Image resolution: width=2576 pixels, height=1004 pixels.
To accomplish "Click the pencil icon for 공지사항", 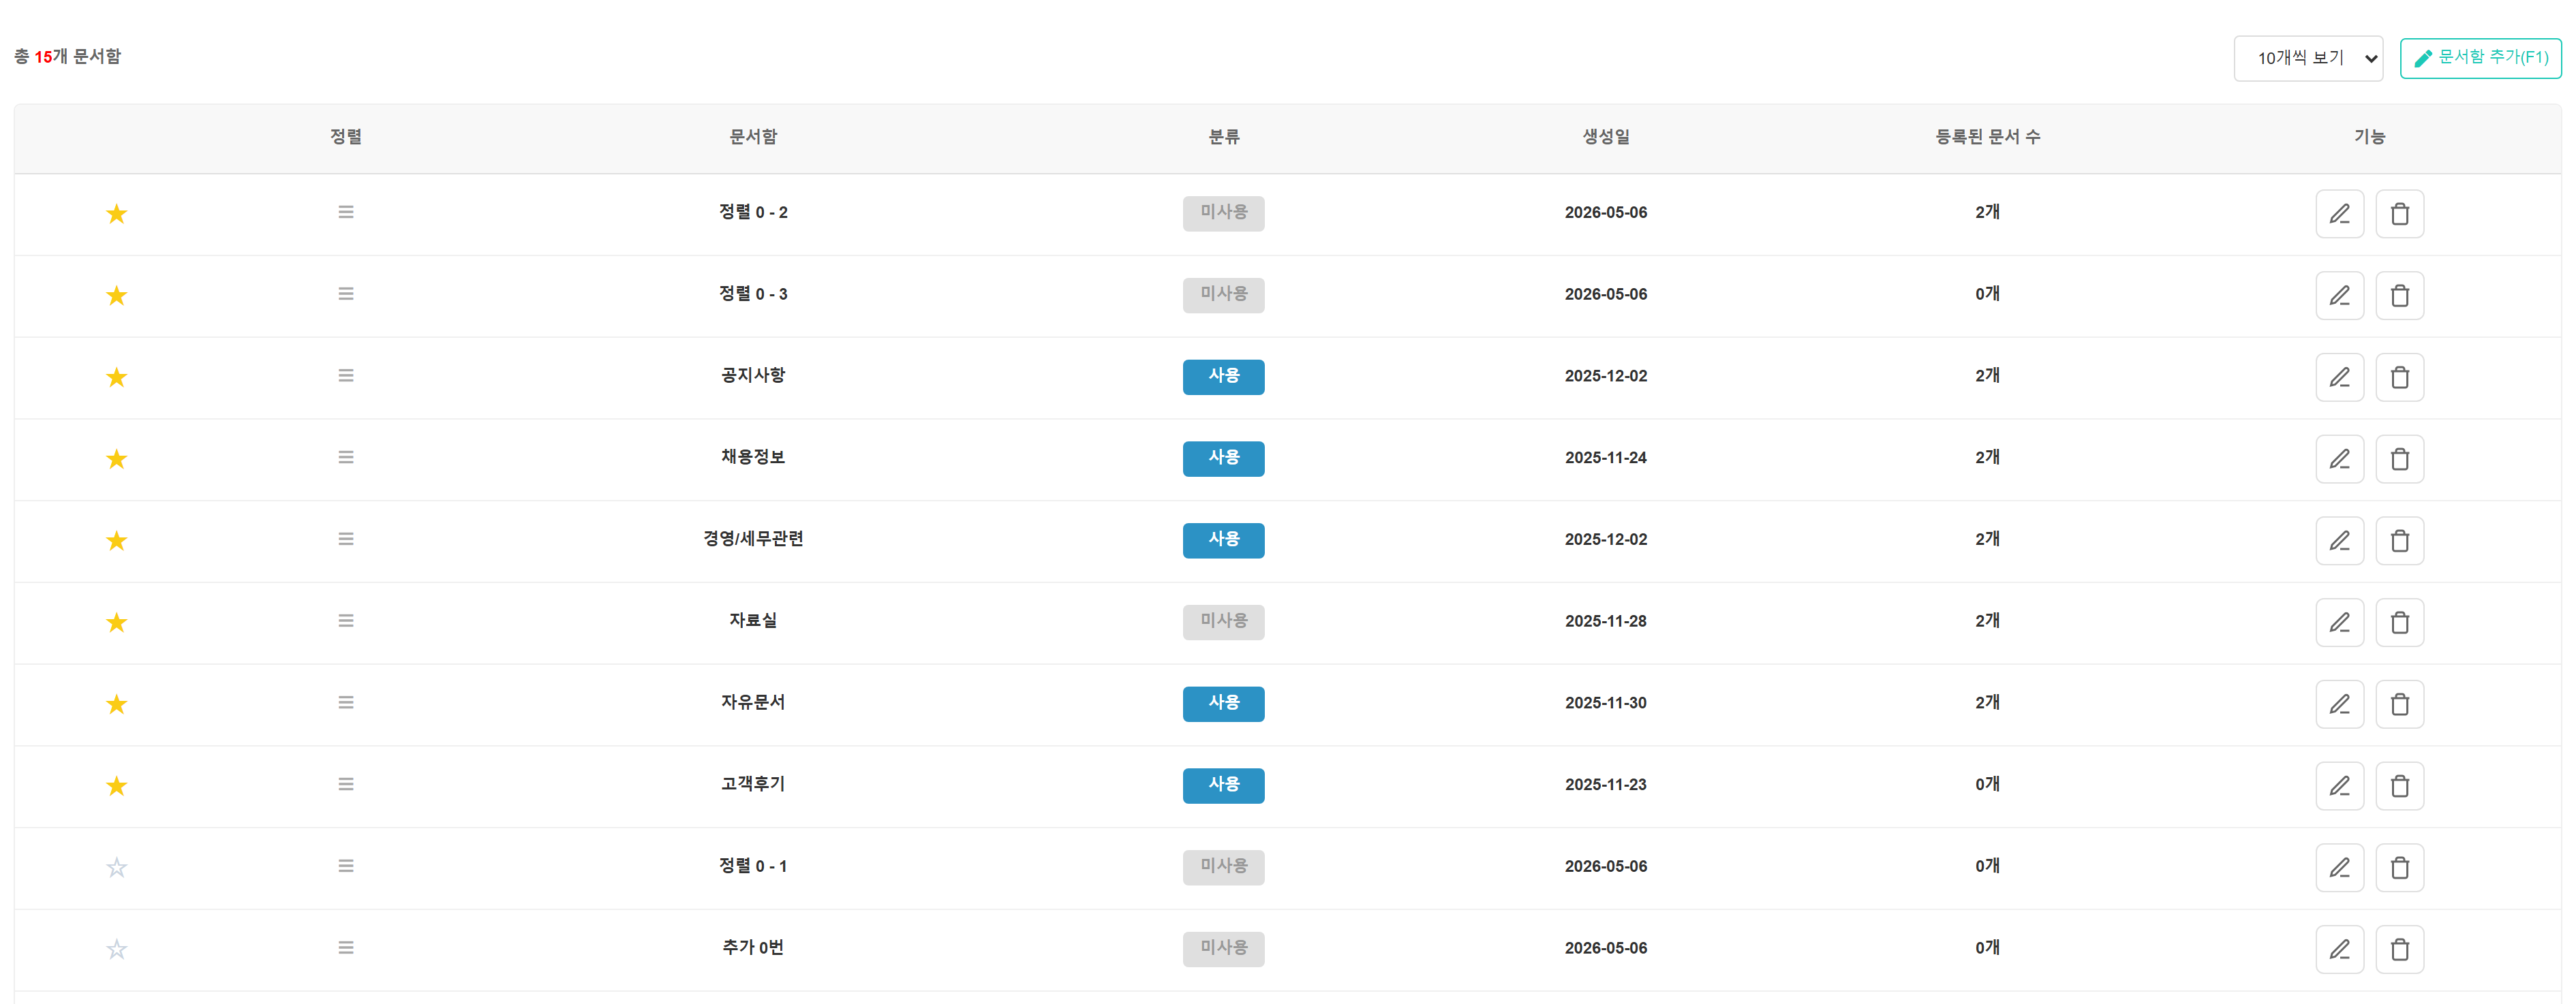I will pyautogui.click(x=2339, y=377).
